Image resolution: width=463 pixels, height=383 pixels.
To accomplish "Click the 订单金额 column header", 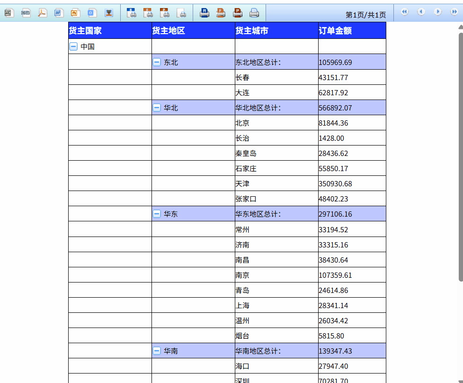I will tap(352, 30).
